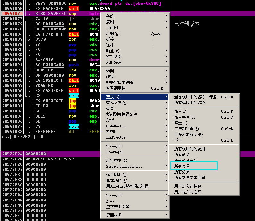
Task: Open 查看调用树 from the context menu
Action: tap(116, 88)
